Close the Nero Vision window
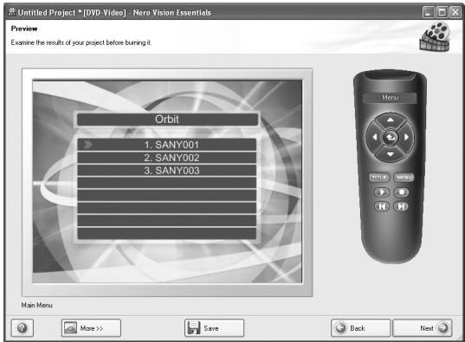Viewport: 465px width, 342px height. [455, 12]
